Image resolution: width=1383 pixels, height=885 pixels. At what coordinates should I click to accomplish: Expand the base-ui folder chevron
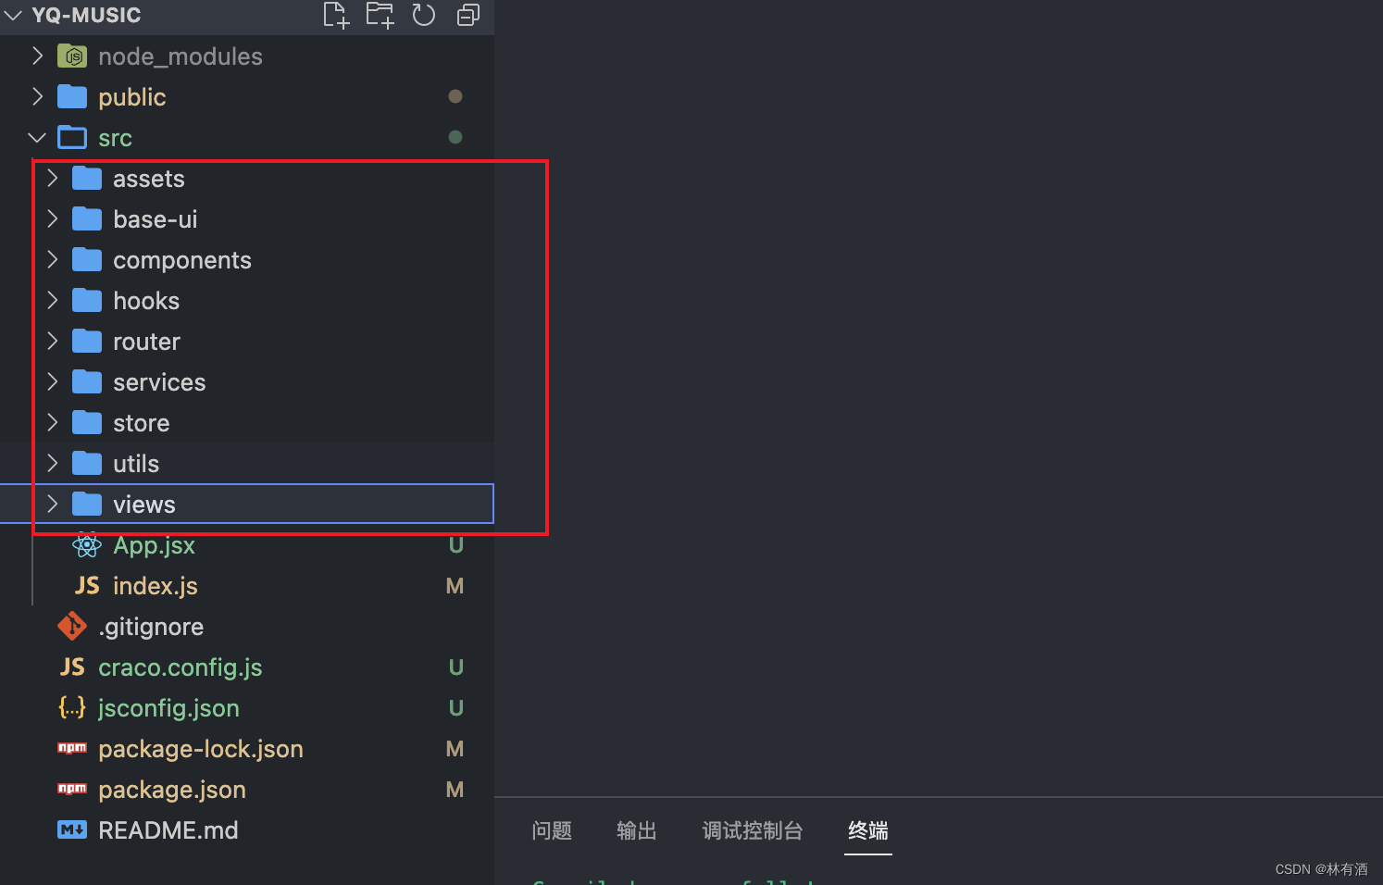tap(52, 218)
